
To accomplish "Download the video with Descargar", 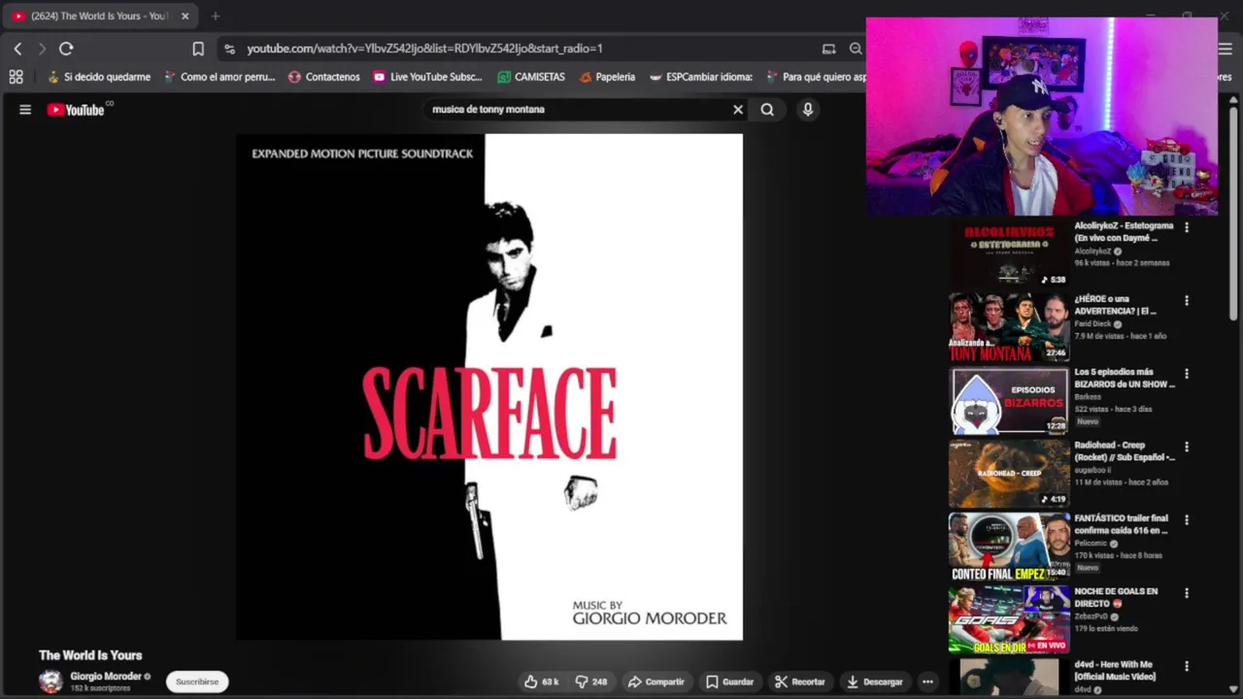I will [875, 682].
